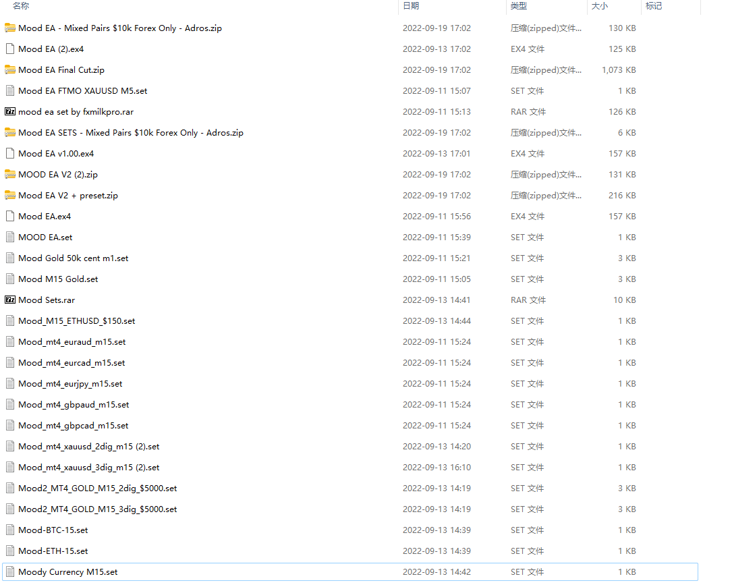
Task: Click the 标记 column header
Action: [x=653, y=6]
